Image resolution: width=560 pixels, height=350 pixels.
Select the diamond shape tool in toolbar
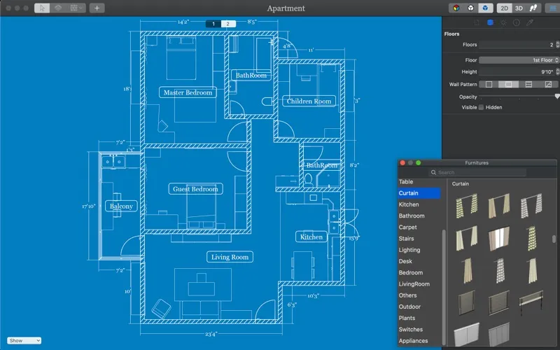point(58,8)
